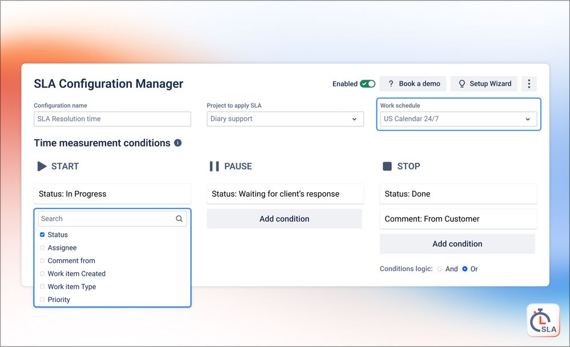The height and width of the screenshot is (347, 570).
Task: Open the Comment: From Customer stop condition
Action: point(458,219)
